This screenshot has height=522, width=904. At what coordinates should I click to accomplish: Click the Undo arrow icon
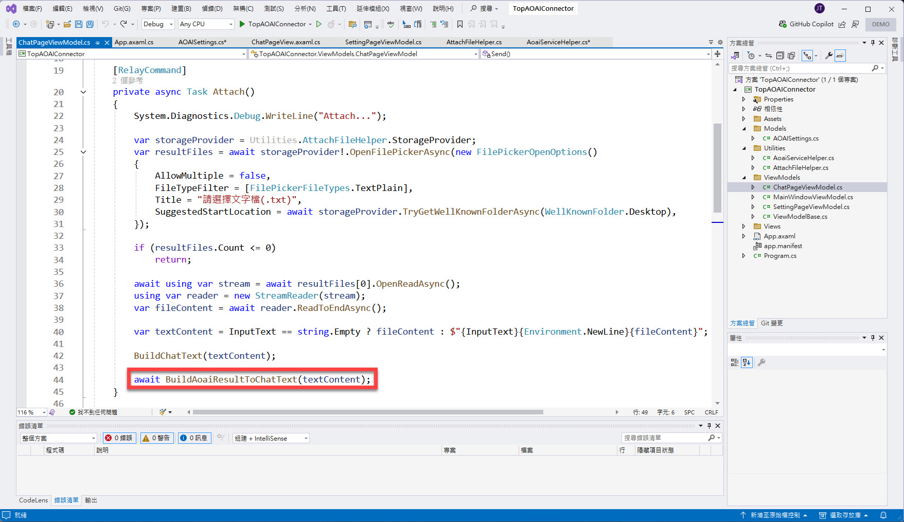click(105, 24)
